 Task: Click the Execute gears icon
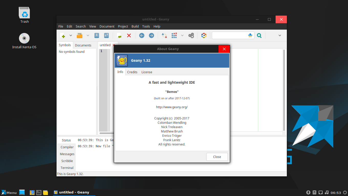tap(191, 35)
